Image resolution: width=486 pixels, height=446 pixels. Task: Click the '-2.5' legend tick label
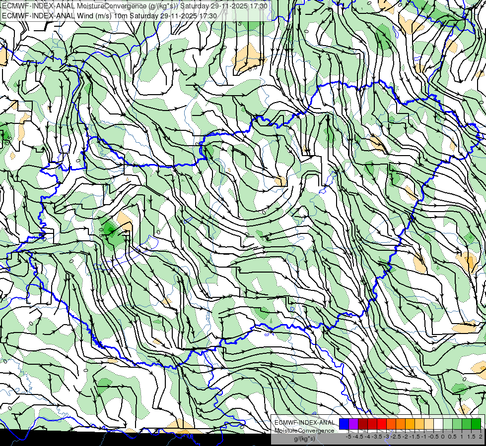pyautogui.click(x=396, y=437)
